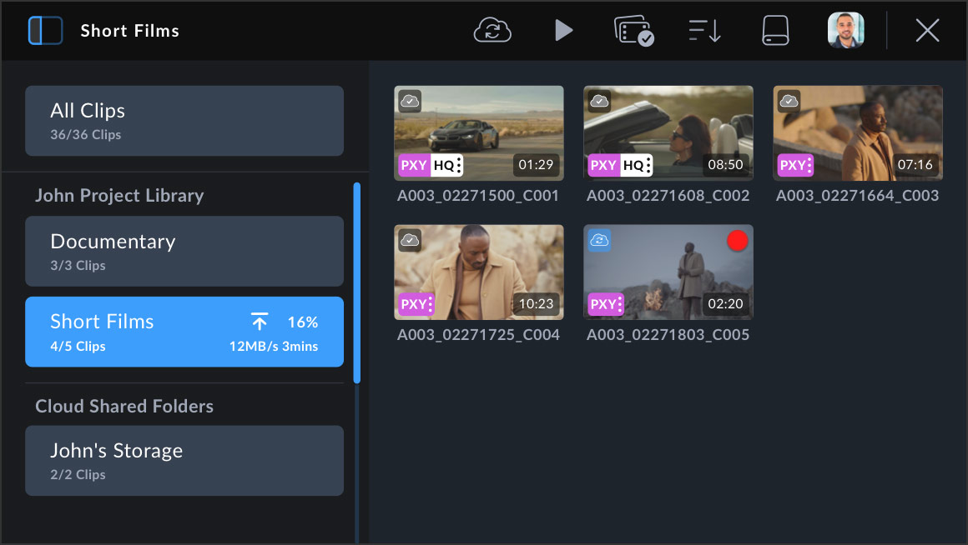Click cloud syncing badge on clip C005

coord(599,241)
